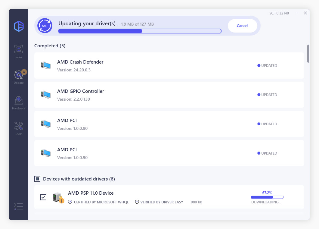319x229 pixels.
Task: Click the Driver Easy logo at top left
Action: pos(18,27)
